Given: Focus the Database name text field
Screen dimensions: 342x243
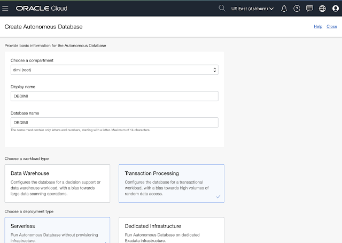Looking at the screenshot, I should [x=114, y=123].
